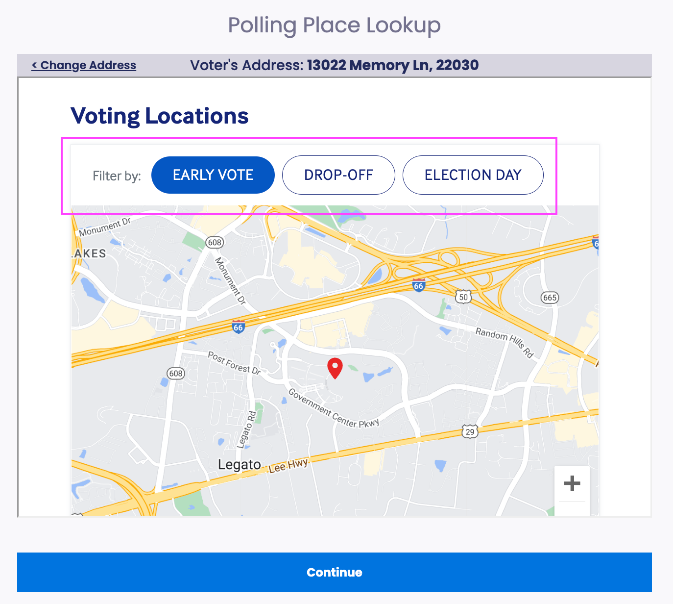The height and width of the screenshot is (604, 673).
Task: Click the Route 29 shield on Lee Hwy
Action: (x=470, y=431)
